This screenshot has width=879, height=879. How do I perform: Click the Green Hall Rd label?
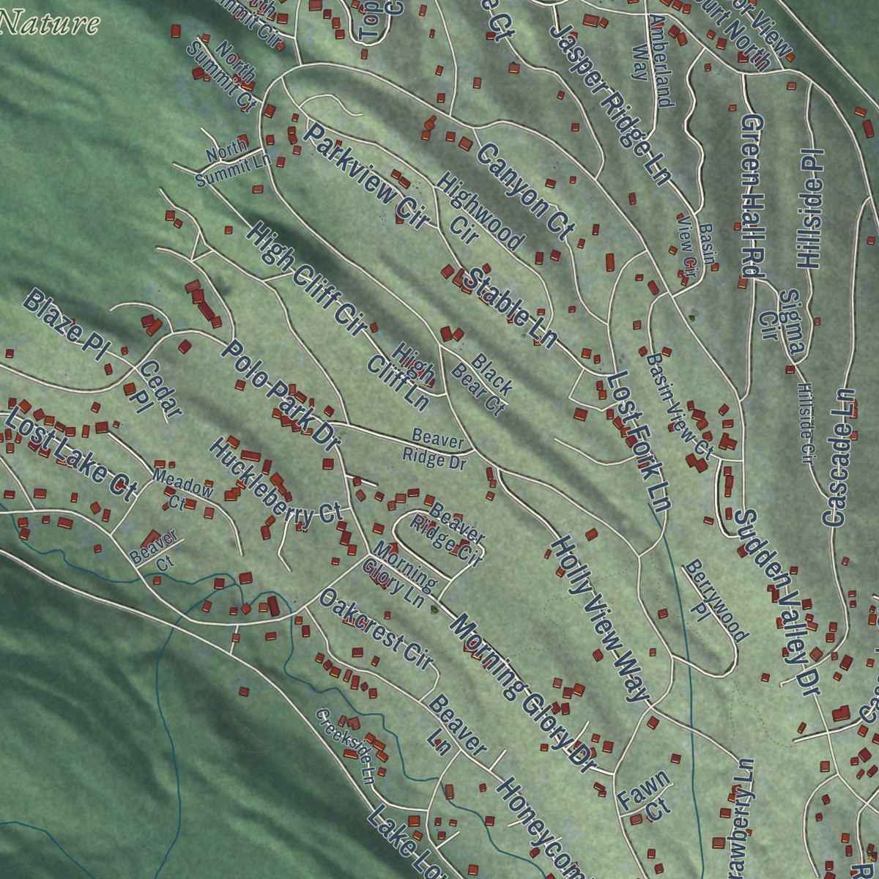752,196
